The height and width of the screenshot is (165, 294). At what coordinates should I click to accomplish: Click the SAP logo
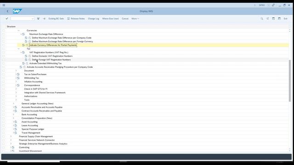(17, 11)
